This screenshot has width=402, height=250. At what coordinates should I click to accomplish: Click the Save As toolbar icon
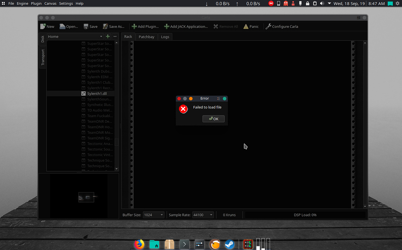[105, 26]
